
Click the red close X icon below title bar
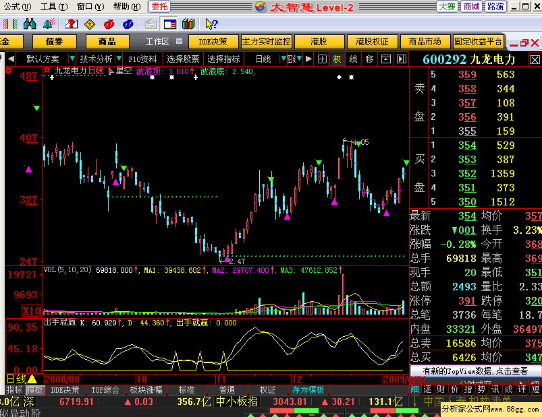(535, 42)
